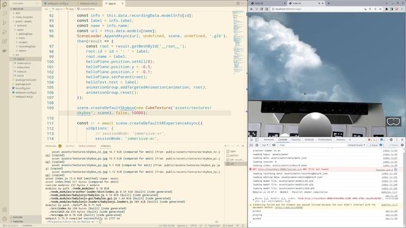Switch to the first browser tab
406x228 pixels.
(268, 3)
